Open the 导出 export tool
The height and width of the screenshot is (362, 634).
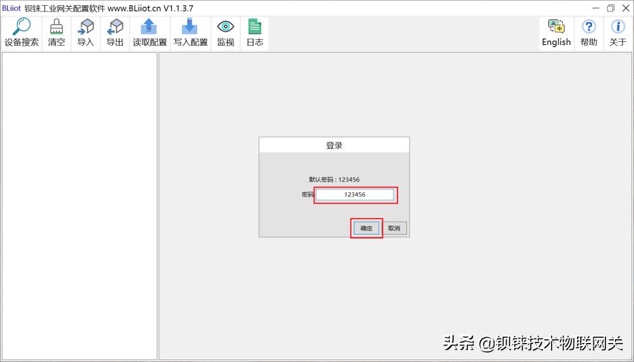pyautogui.click(x=115, y=34)
